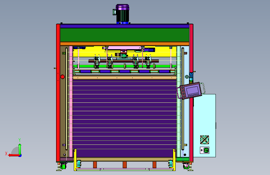Select the brown left side panel
270x175 pixels.
(63, 102)
